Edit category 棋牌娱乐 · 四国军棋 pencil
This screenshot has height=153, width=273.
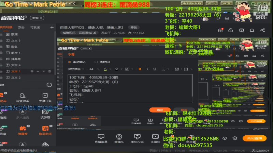point(95,33)
